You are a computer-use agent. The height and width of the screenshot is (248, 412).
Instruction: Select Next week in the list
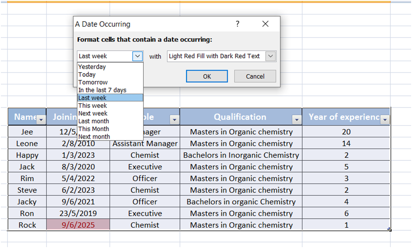pos(110,113)
